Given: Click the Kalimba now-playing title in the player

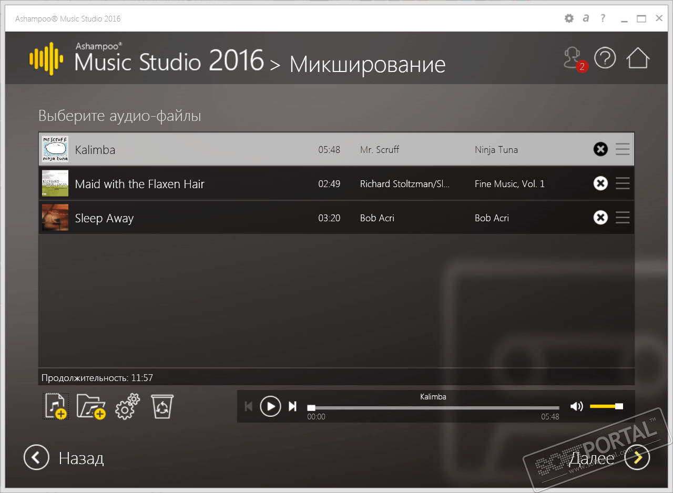Looking at the screenshot, I should 433,397.
